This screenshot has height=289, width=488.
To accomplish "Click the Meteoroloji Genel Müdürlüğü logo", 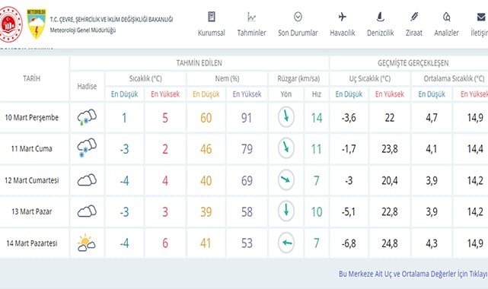I will point(37,24).
